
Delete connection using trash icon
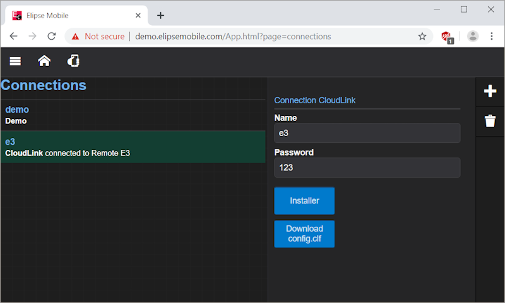coord(490,121)
